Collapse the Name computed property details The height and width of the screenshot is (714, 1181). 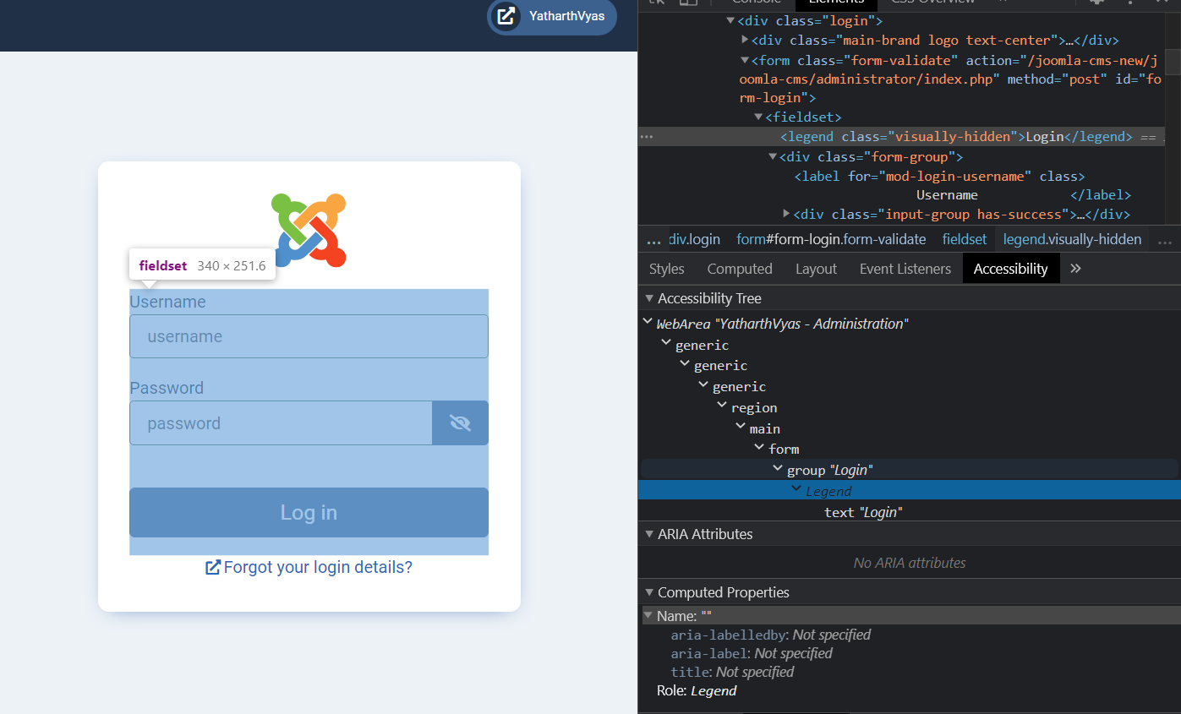coord(648,616)
